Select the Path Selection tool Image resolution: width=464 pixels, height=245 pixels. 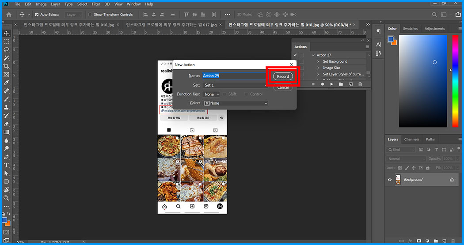tap(6, 173)
